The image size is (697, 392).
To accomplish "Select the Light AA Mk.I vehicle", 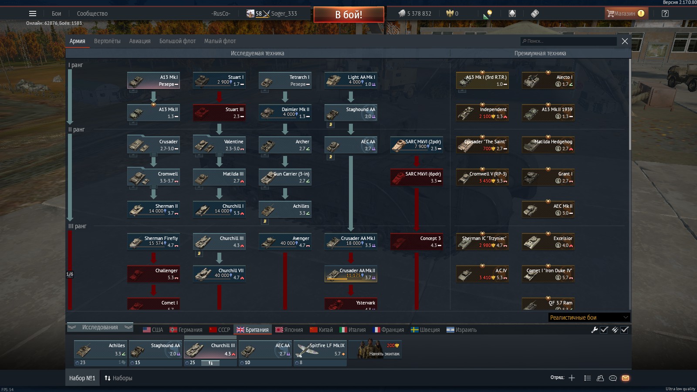I will (351, 81).
